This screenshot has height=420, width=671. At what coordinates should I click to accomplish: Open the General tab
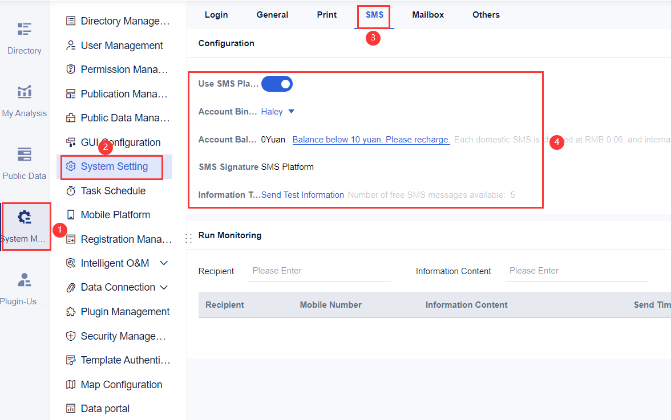272,14
